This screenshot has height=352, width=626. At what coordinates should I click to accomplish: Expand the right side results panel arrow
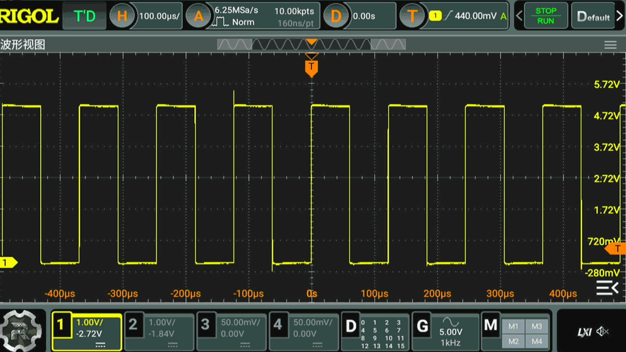[607, 288]
